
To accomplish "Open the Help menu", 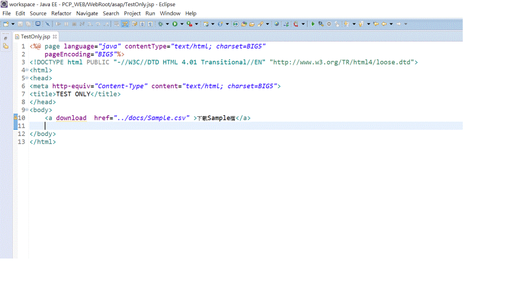I will click(191, 13).
